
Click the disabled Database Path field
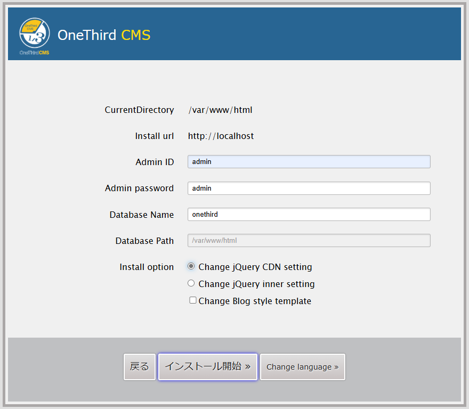coord(309,241)
